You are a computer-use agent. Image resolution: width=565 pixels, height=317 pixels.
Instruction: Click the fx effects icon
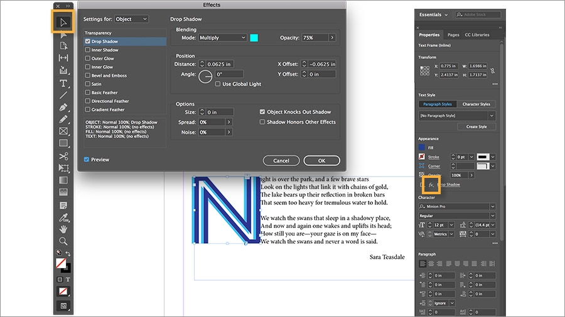[431, 185]
